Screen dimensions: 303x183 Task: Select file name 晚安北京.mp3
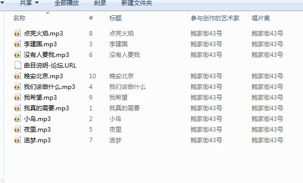(x=43, y=76)
